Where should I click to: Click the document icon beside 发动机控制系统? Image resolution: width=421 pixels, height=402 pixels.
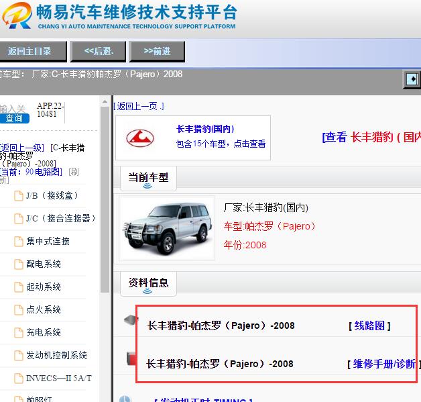[19, 356]
